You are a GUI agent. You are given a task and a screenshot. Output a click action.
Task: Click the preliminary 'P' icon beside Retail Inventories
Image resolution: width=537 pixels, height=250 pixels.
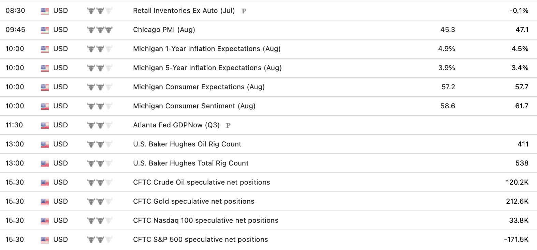click(244, 11)
